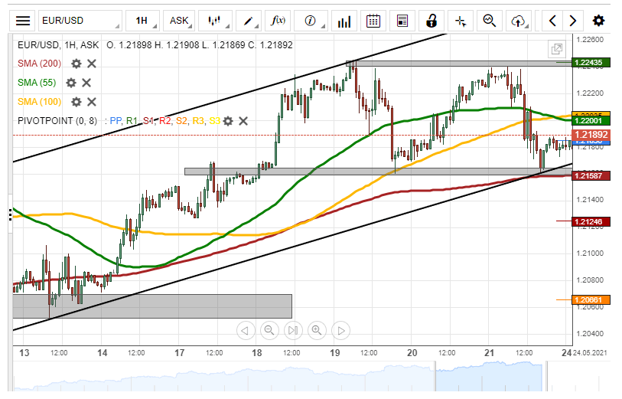Shift chart right with forward arrow control
The height and width of the screenshot is (399, 622).
(341, 330)
